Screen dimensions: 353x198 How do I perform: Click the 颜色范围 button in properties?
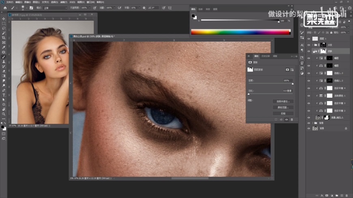coord(282,107)
